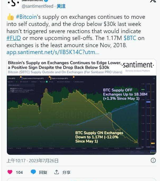Select the Supply on Exchanges metric tab
Screen dimensions: 160x181
[x=60, y=78]
